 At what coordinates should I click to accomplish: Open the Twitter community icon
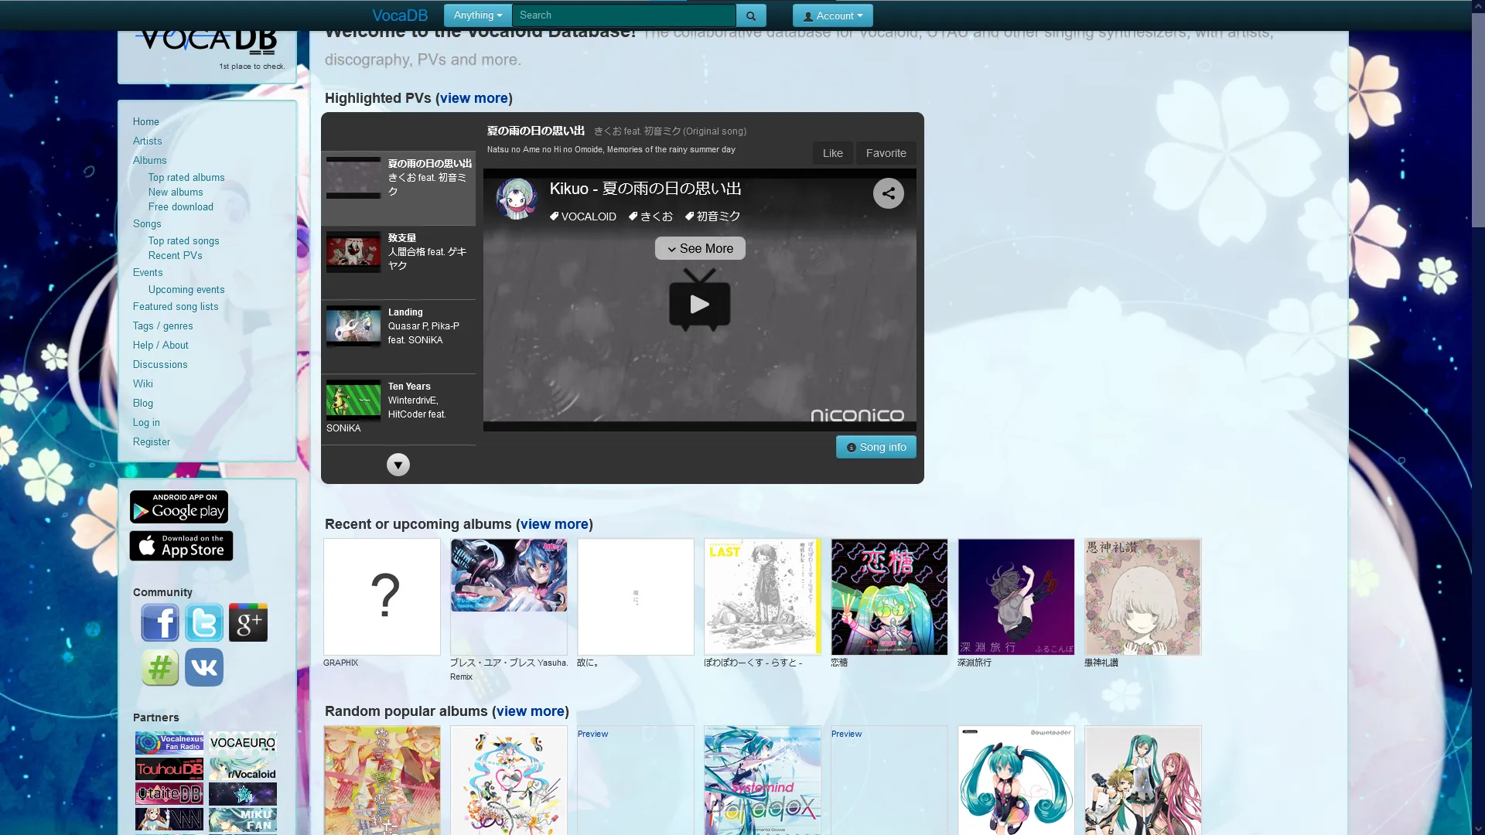click(204, 623)
